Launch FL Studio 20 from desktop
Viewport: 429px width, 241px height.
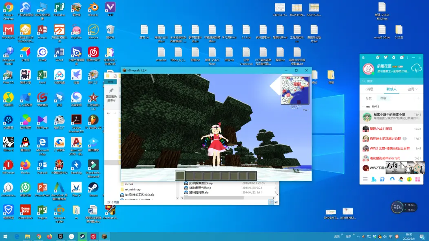click(x=93, y=120)
